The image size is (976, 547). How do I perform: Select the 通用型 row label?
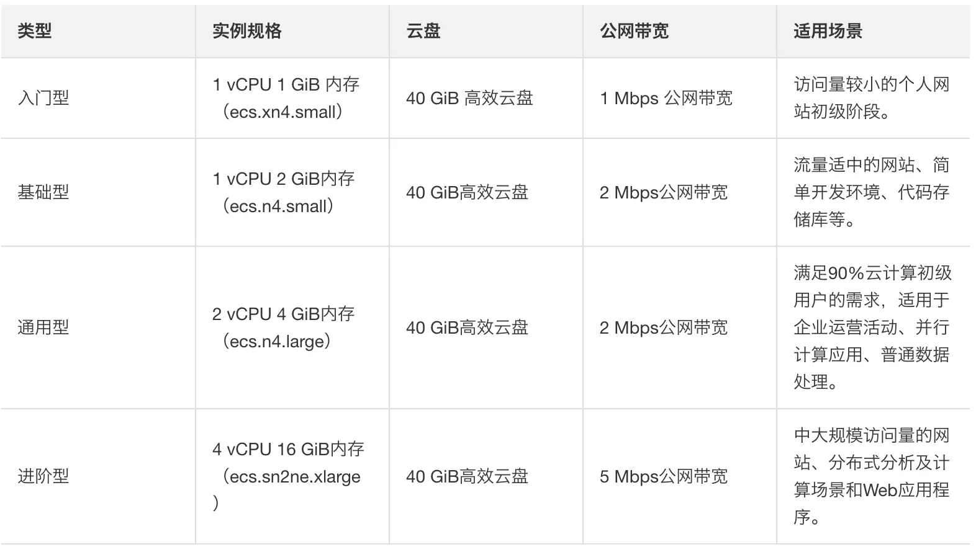click(43, 327)
